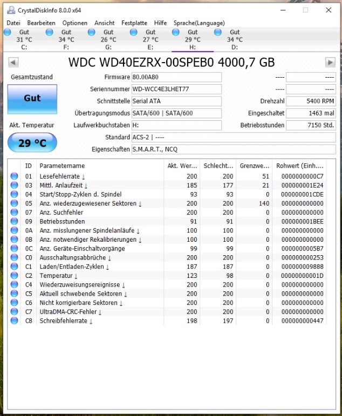Click the Übertragungsmodus field SATA/600
The width and height of the screenshot is (342, 416).
176,113
